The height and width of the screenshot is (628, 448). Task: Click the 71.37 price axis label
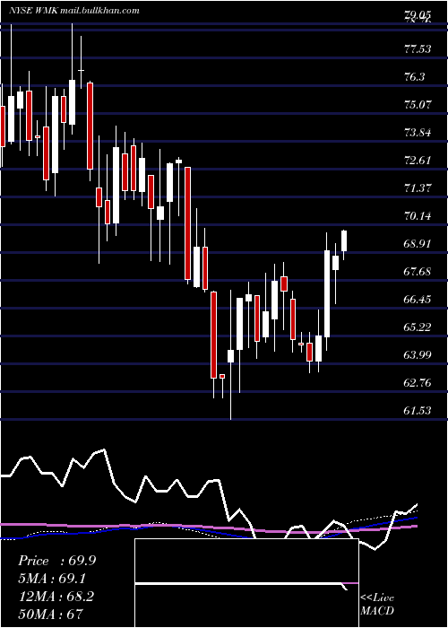coord(418,188)
